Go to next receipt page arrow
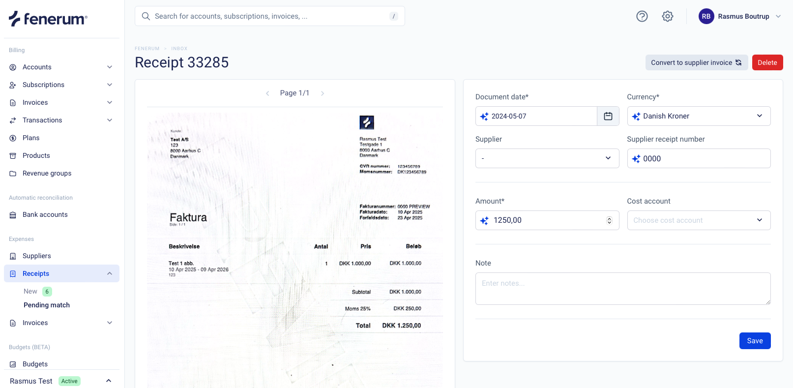794x388 pixels. coord(323,93)
